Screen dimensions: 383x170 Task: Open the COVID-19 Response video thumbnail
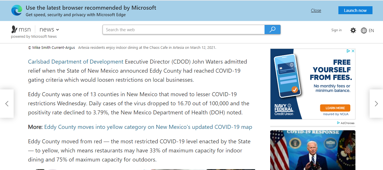[313, 150]
